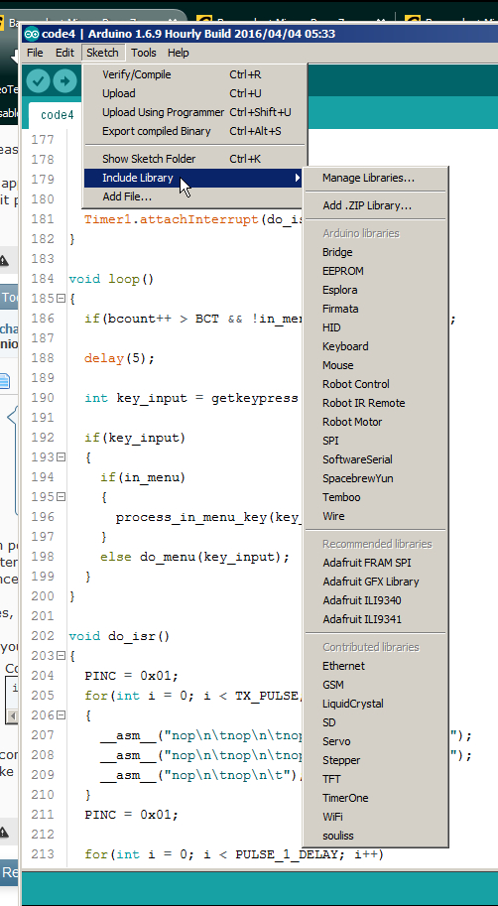This screenshot has height=906, width=498.
Task: Click the Arduino logo in title bar
Action: 31,34
